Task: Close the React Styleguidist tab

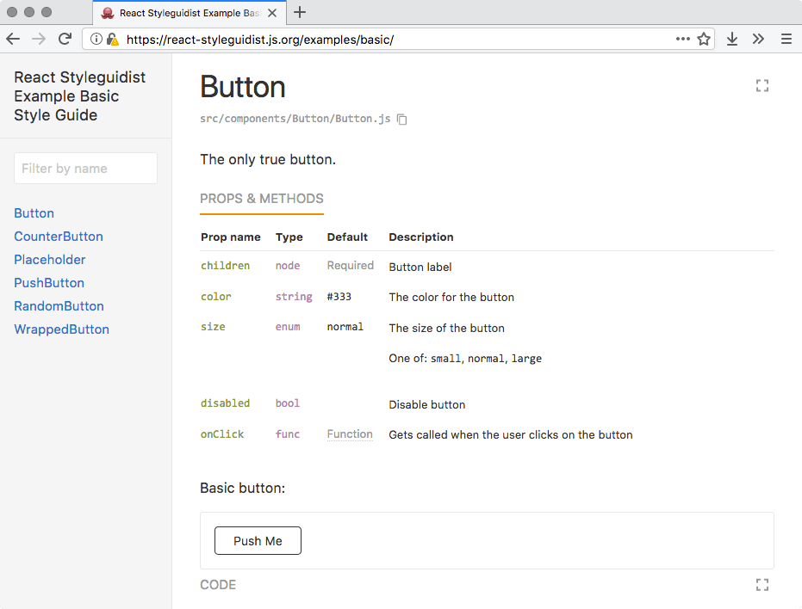Action: pyautogui.click(x=272, y=13)
